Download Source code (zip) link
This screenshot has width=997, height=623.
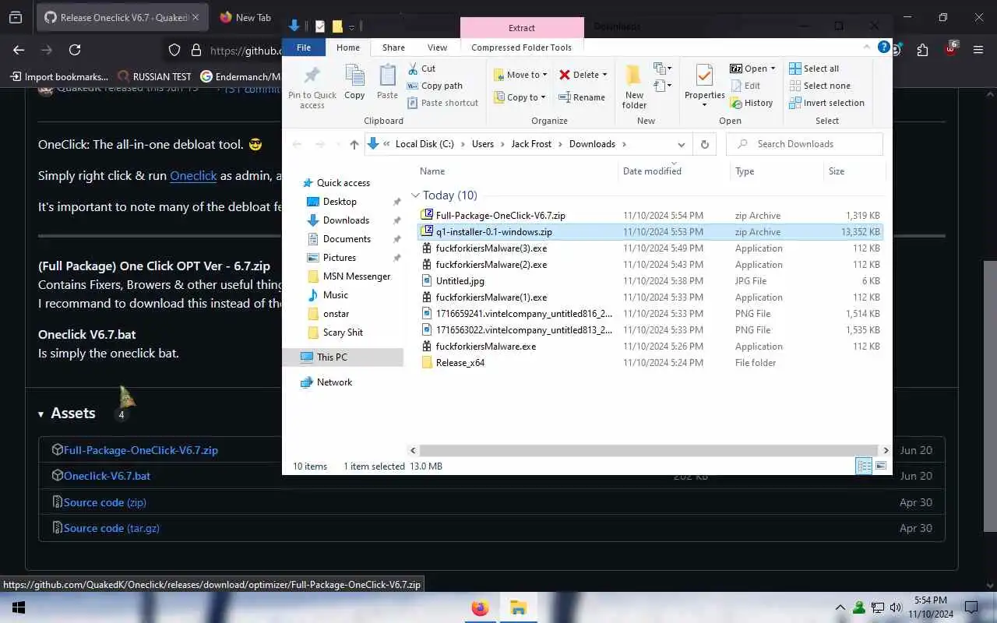coord(105,502)
